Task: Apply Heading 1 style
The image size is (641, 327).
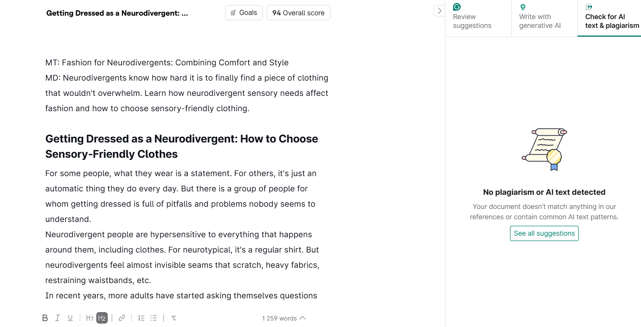Action: pyautogui.click(x=90, y=318)
